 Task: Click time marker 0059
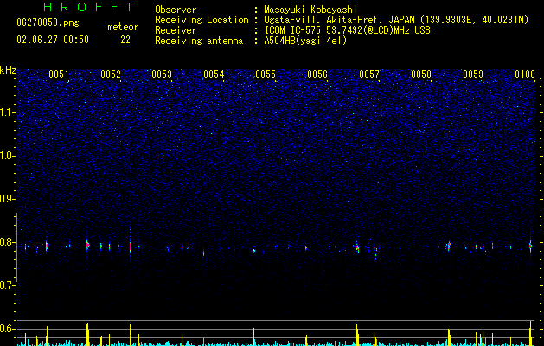coord(473,74)
